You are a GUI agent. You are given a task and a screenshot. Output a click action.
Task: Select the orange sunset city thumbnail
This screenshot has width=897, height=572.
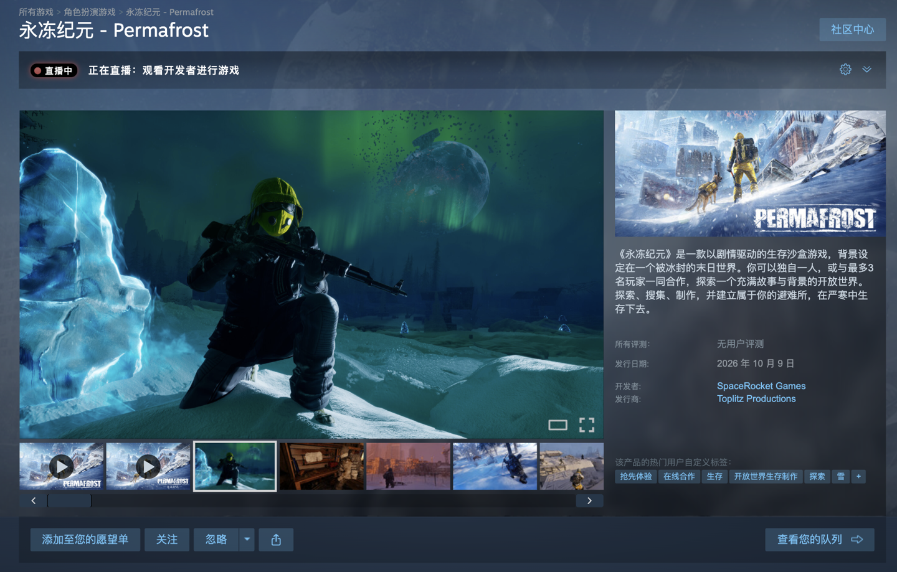(x=408, y=466)
